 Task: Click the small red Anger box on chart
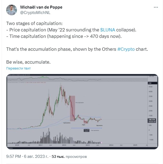[86, 122]
